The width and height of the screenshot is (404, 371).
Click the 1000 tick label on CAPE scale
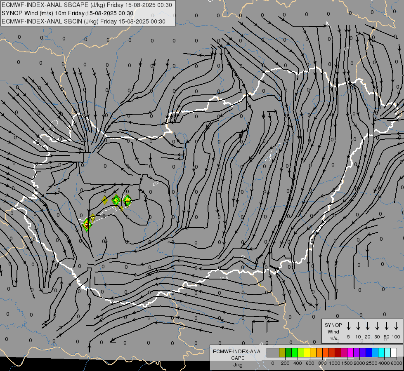[x=335, y=363]
